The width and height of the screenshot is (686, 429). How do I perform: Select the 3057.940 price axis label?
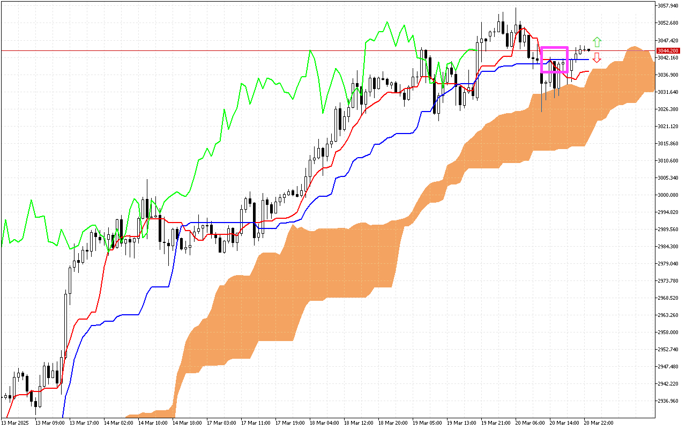tap(668, 6)
